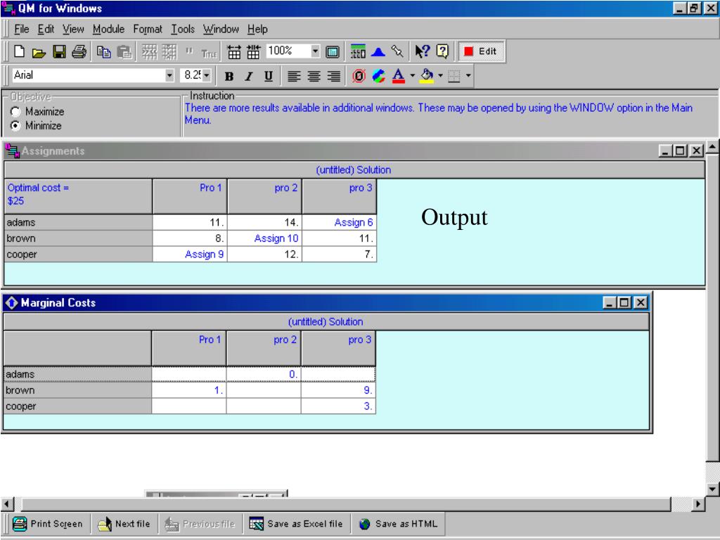Maximize the Marginal Costs window

point(624,302)
